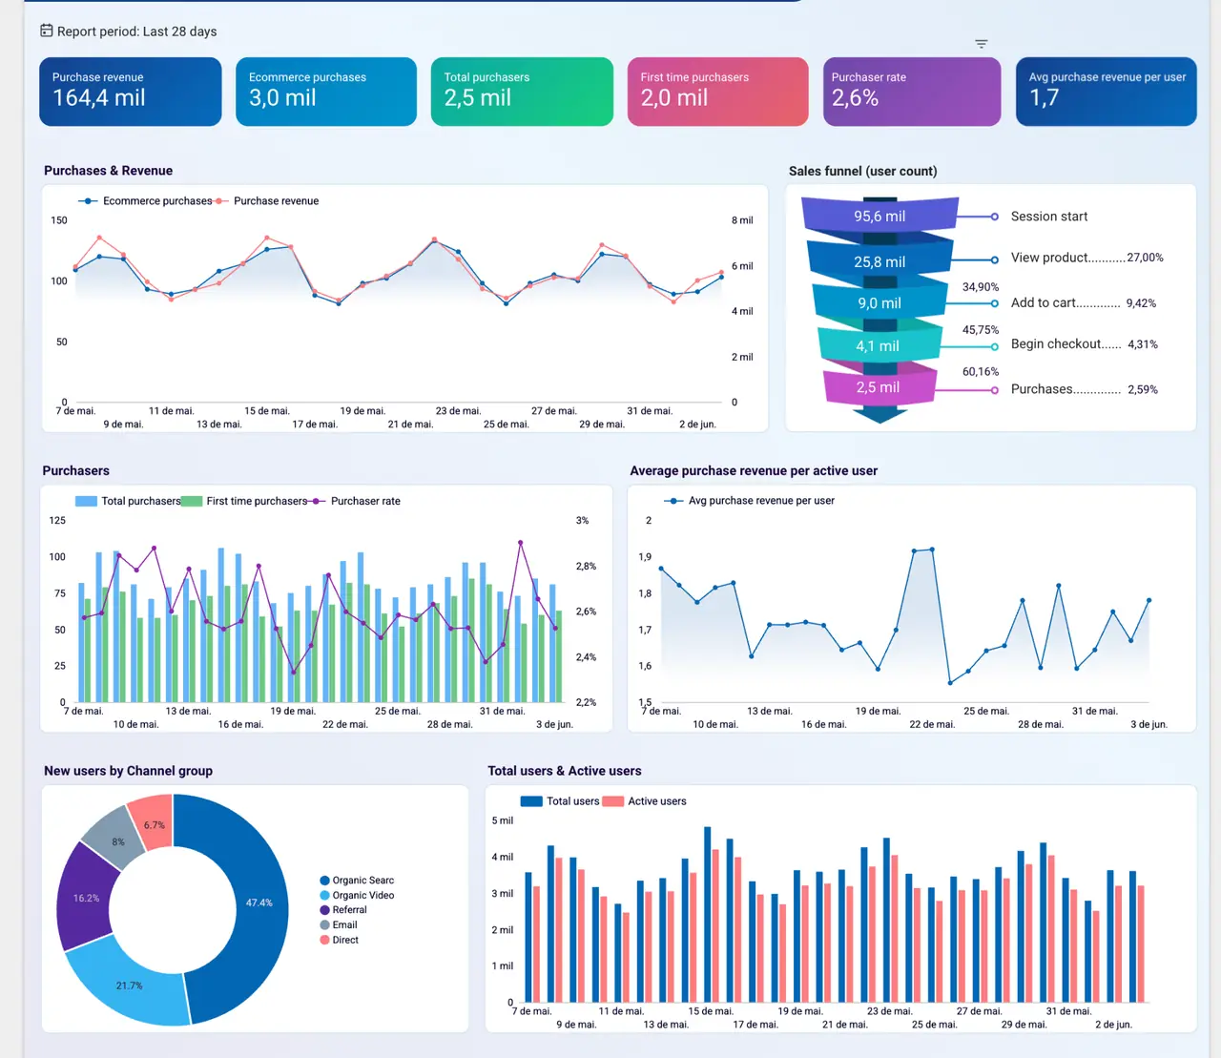Toggle Ecommerce purchases legend entry
This screenshot has width=1221, height=1058.
pyautogui.click(x=147, y=201)
